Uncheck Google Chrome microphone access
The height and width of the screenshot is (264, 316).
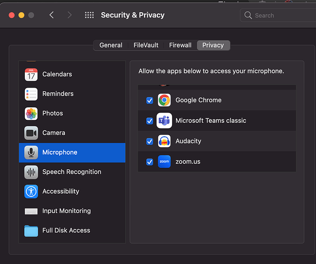[x=149, y=100]
